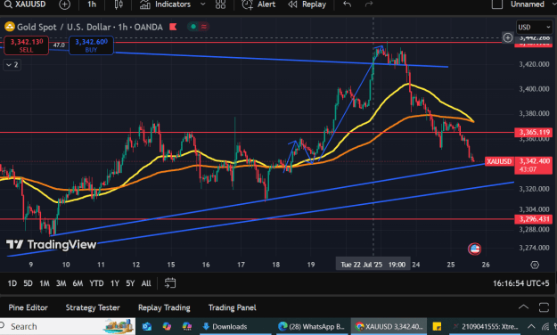This screenshot has width=557, height=335.
Task: Set range to 1Y
Action: pyautogui.click(x=114, y=283)
